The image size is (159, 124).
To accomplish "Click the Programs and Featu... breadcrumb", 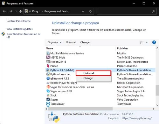I will coord(57,11).
